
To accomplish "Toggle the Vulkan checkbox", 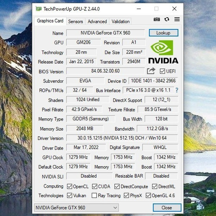I will [70, 196].
